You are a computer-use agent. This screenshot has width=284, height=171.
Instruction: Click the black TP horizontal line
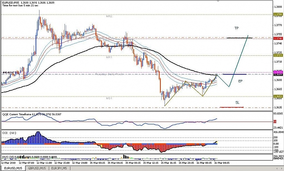(239, 38)
